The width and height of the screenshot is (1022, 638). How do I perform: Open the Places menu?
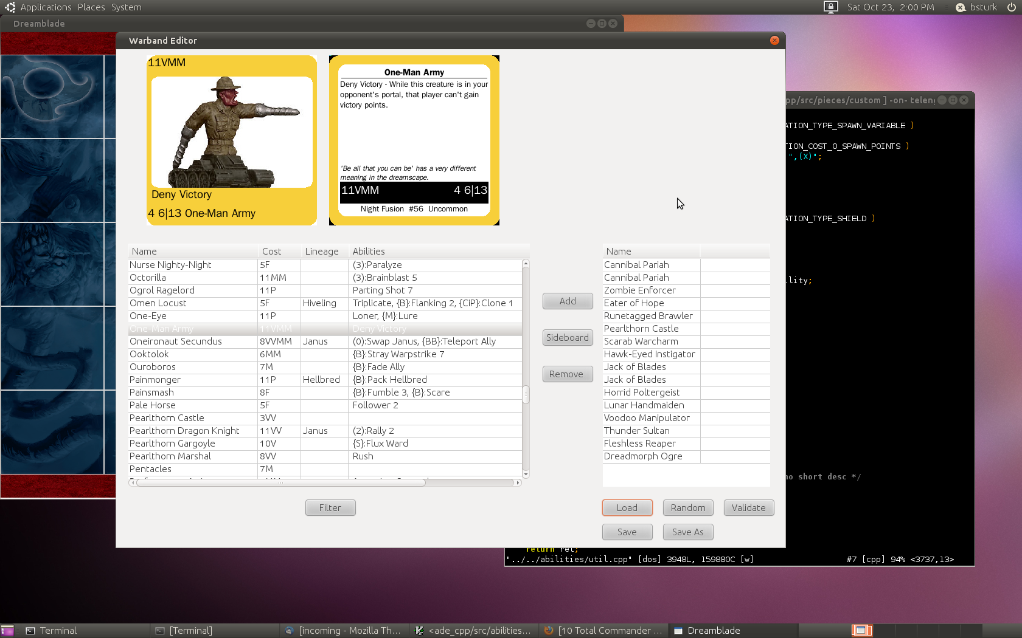[91, 7]
